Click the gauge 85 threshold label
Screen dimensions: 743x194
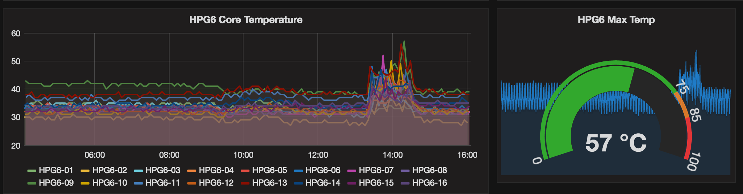695,115
